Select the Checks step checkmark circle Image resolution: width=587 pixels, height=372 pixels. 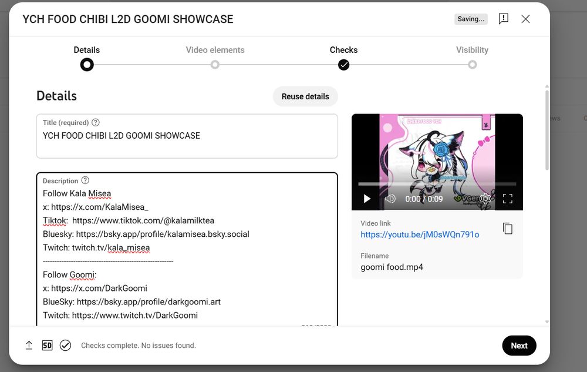click(x=343, y=65)
